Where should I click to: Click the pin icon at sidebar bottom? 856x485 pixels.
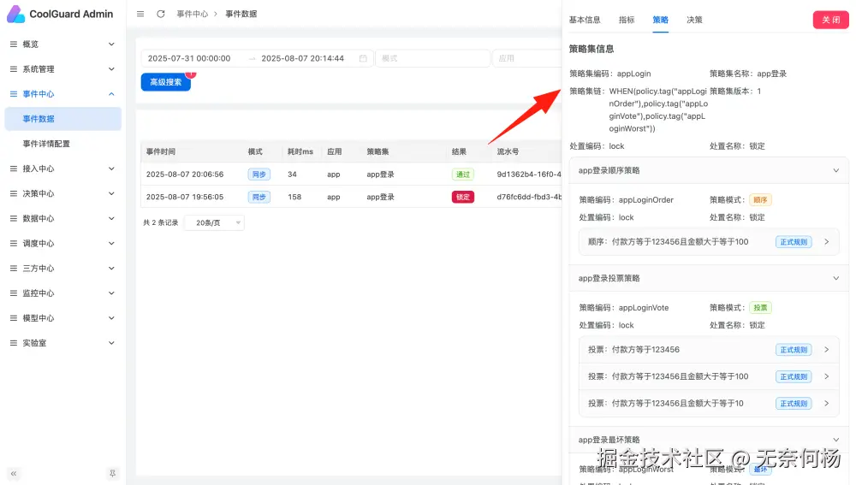click(112, 474)
